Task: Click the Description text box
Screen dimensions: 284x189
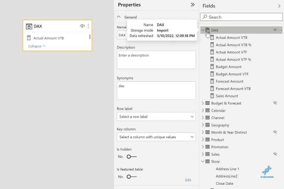Action: pyautogui.click(x=156, y=60)
